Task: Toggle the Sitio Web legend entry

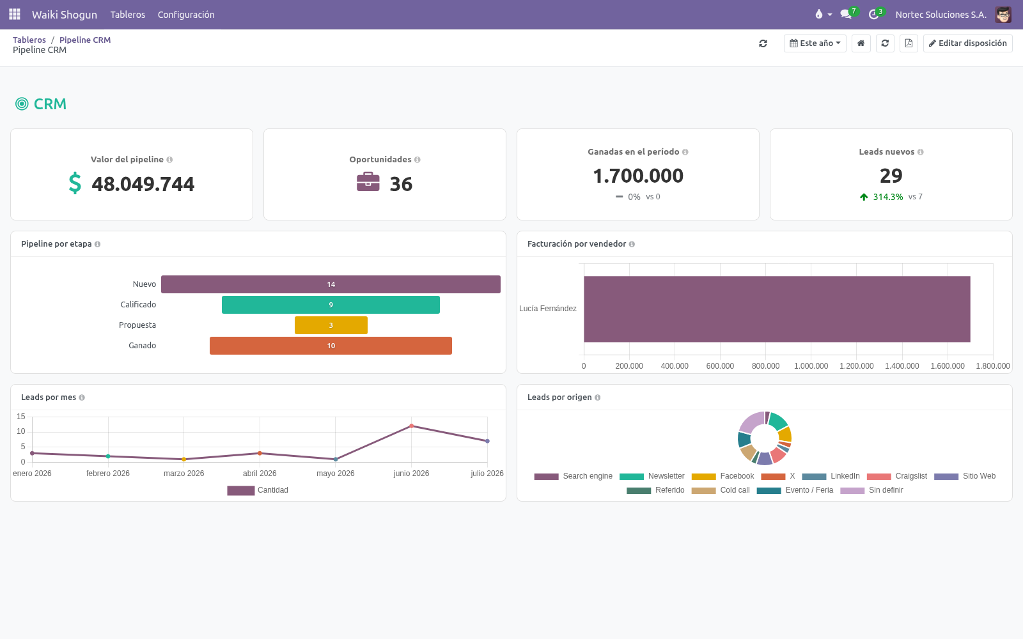Action: pos(965,476)
